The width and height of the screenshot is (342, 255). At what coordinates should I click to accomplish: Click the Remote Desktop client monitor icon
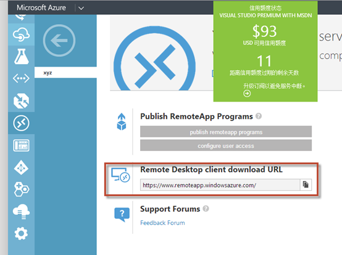coord(120,175)
